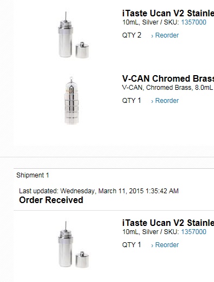The width and height of the screenshot is (214, 282).
Task: Open the V-CAN Chromed Brass product title
Action: (x=168, y=79)
